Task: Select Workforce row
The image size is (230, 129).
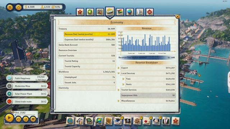Action: [x=87, y=72]
